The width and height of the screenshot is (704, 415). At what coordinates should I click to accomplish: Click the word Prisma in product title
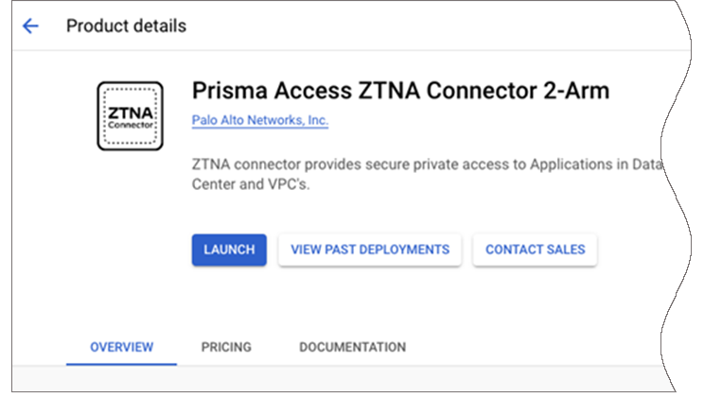pyautogui.click(x=225, y=91)
